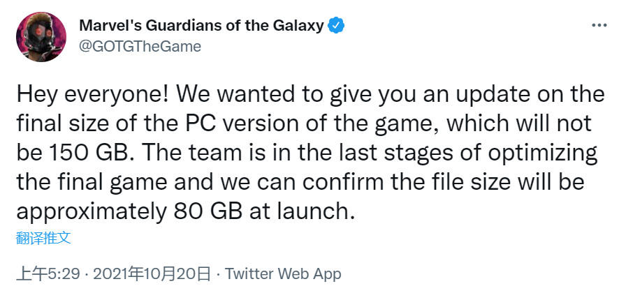The height and width of the screenshot is (300, 626).
Task: Click the 2021年10月20日 date text
Action: [x=151, y=273]
